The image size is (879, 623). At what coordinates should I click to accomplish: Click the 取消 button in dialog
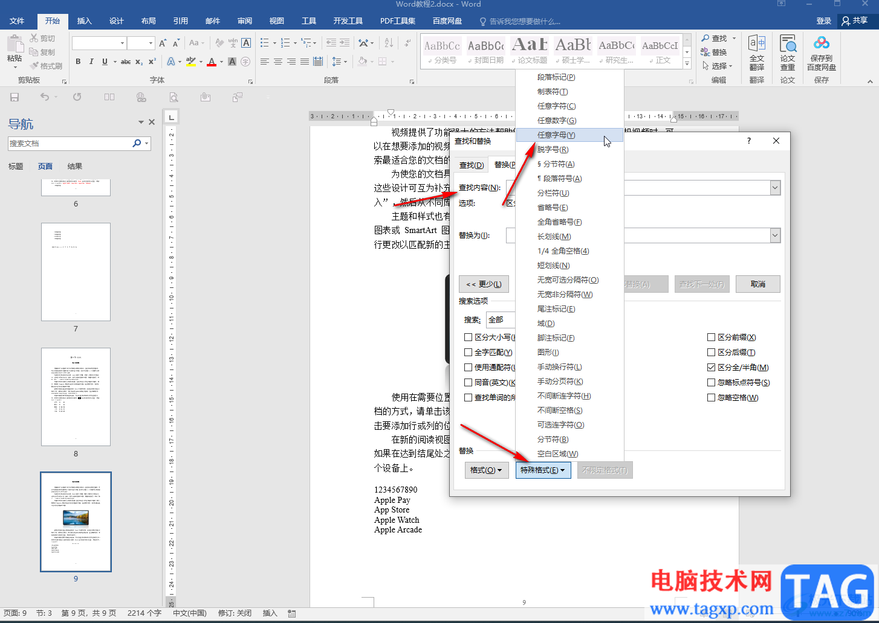tap(758, 284)
